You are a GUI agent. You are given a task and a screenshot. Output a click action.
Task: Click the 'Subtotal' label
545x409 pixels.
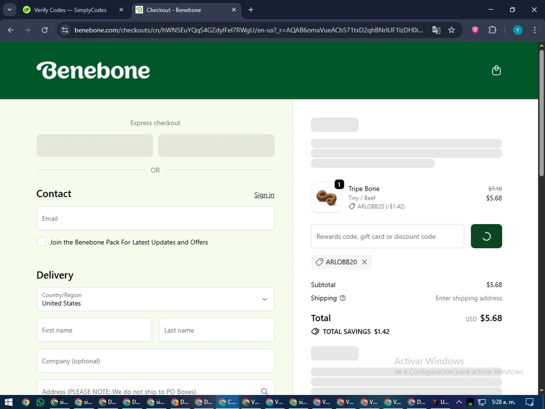323,285
